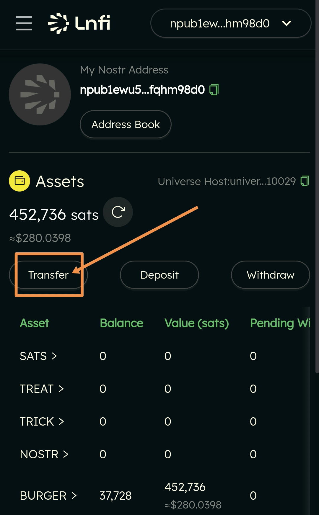
Task: Click the profile avatar image
Action: [x=40, y=94]
